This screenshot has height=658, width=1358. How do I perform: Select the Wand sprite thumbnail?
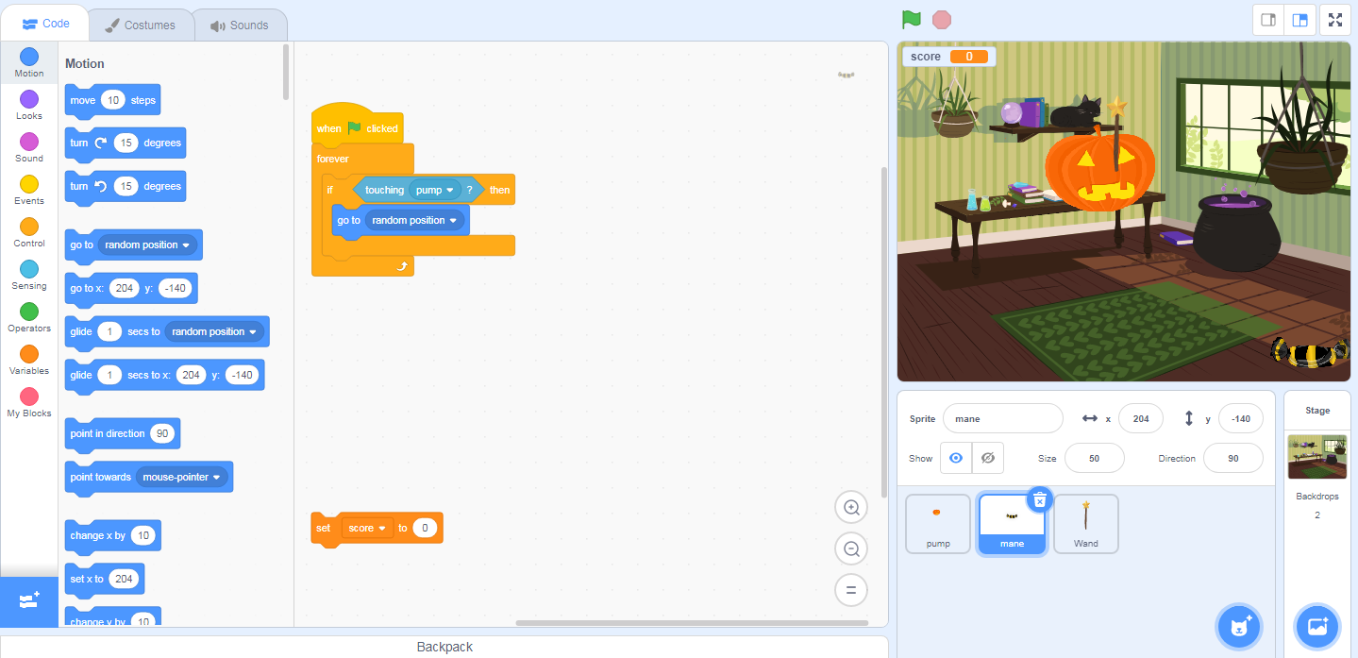point(1086,524)
